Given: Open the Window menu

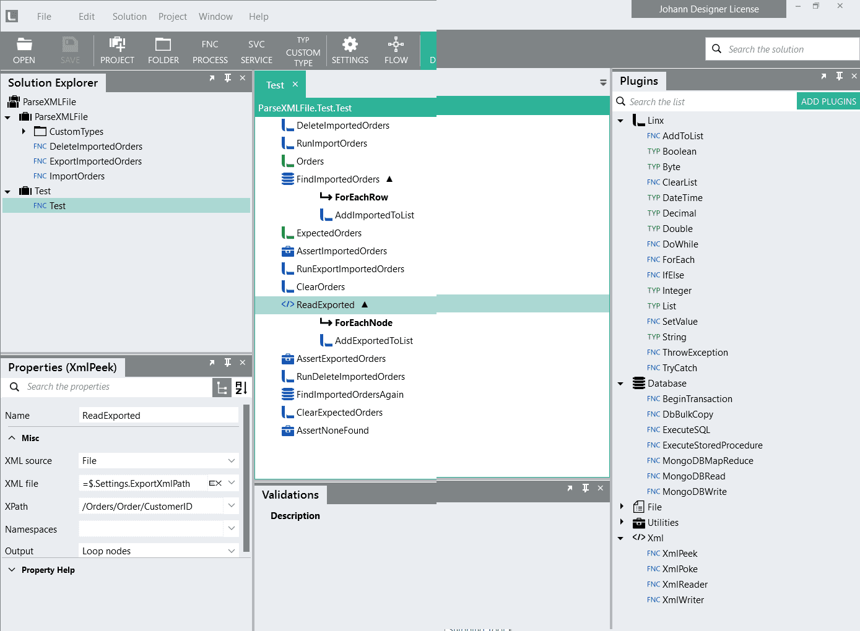Looking at the screenshot, I should (215, 17).
